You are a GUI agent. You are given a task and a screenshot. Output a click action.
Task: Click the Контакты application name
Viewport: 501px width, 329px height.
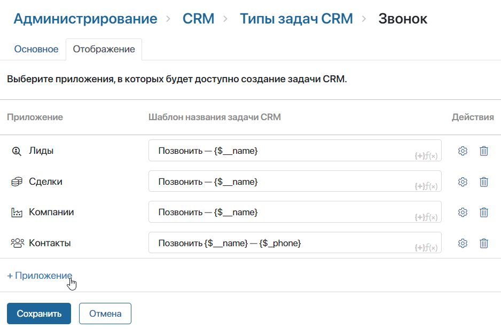(x=50, y=243)
